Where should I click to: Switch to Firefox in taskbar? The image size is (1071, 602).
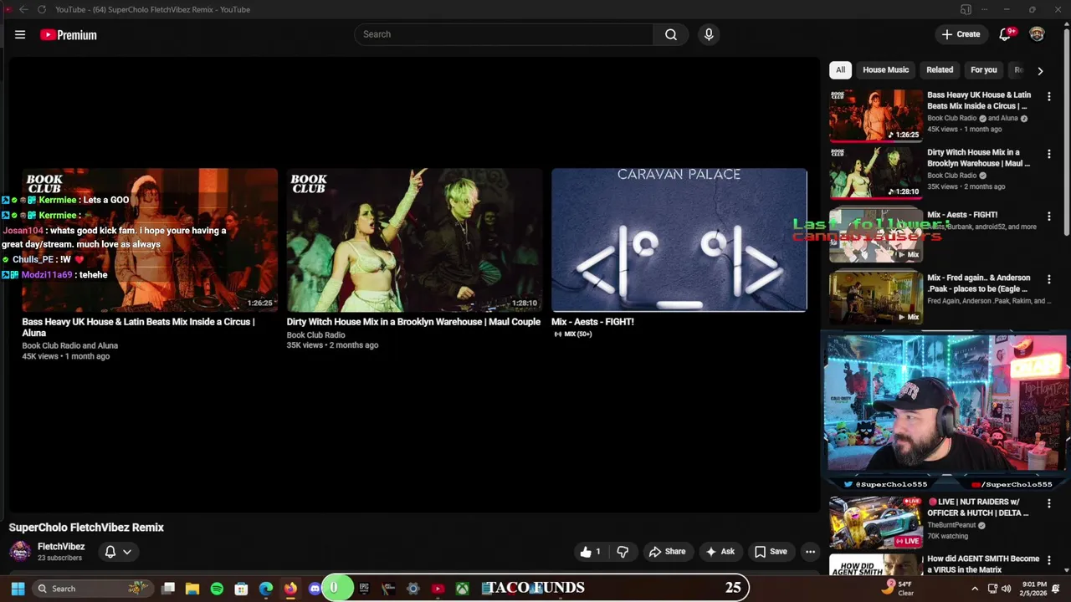tap(290, 589)
